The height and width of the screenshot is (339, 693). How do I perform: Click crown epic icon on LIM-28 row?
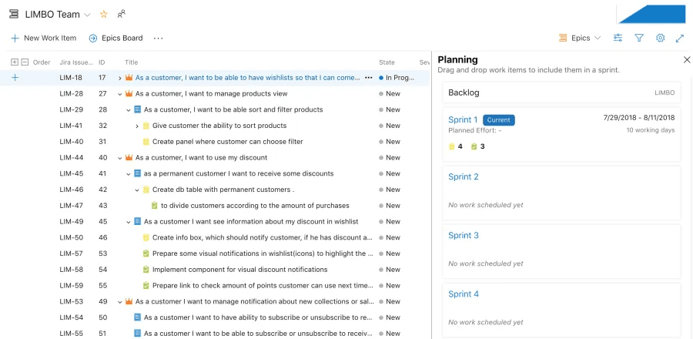129,94
